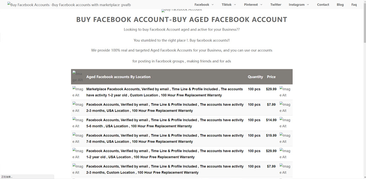The width and height of the screenshot is (366, 179).
Task: Click the image icon beside the $19.99 price
Action: (x=285, y=138)
